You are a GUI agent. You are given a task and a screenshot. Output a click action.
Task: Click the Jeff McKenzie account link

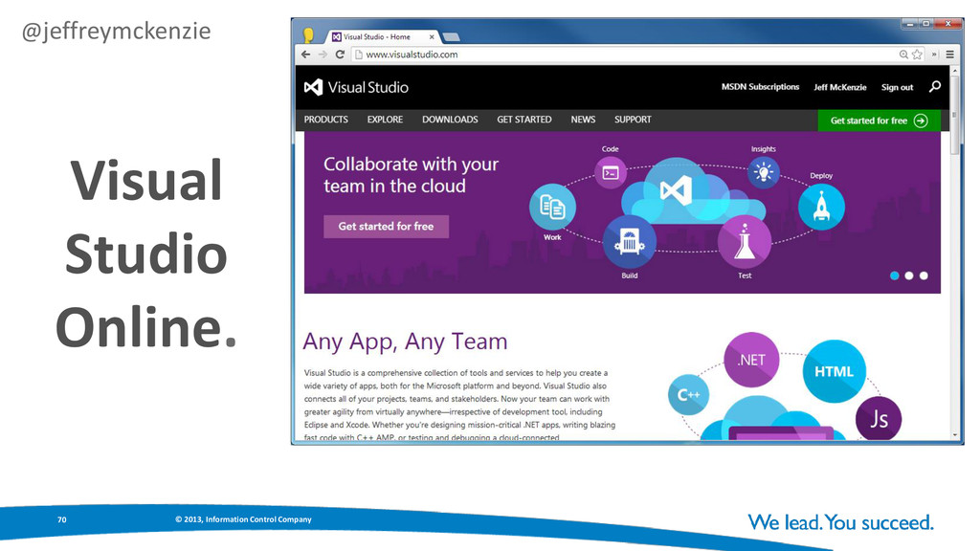[x=840, y=87]
